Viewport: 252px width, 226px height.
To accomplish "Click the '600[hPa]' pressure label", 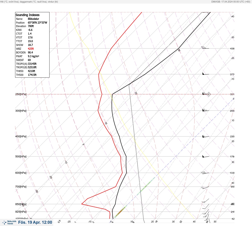I will click(21, 173).
